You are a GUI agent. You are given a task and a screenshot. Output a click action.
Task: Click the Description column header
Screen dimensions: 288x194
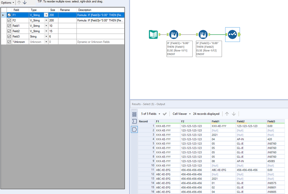coord(100,10)
